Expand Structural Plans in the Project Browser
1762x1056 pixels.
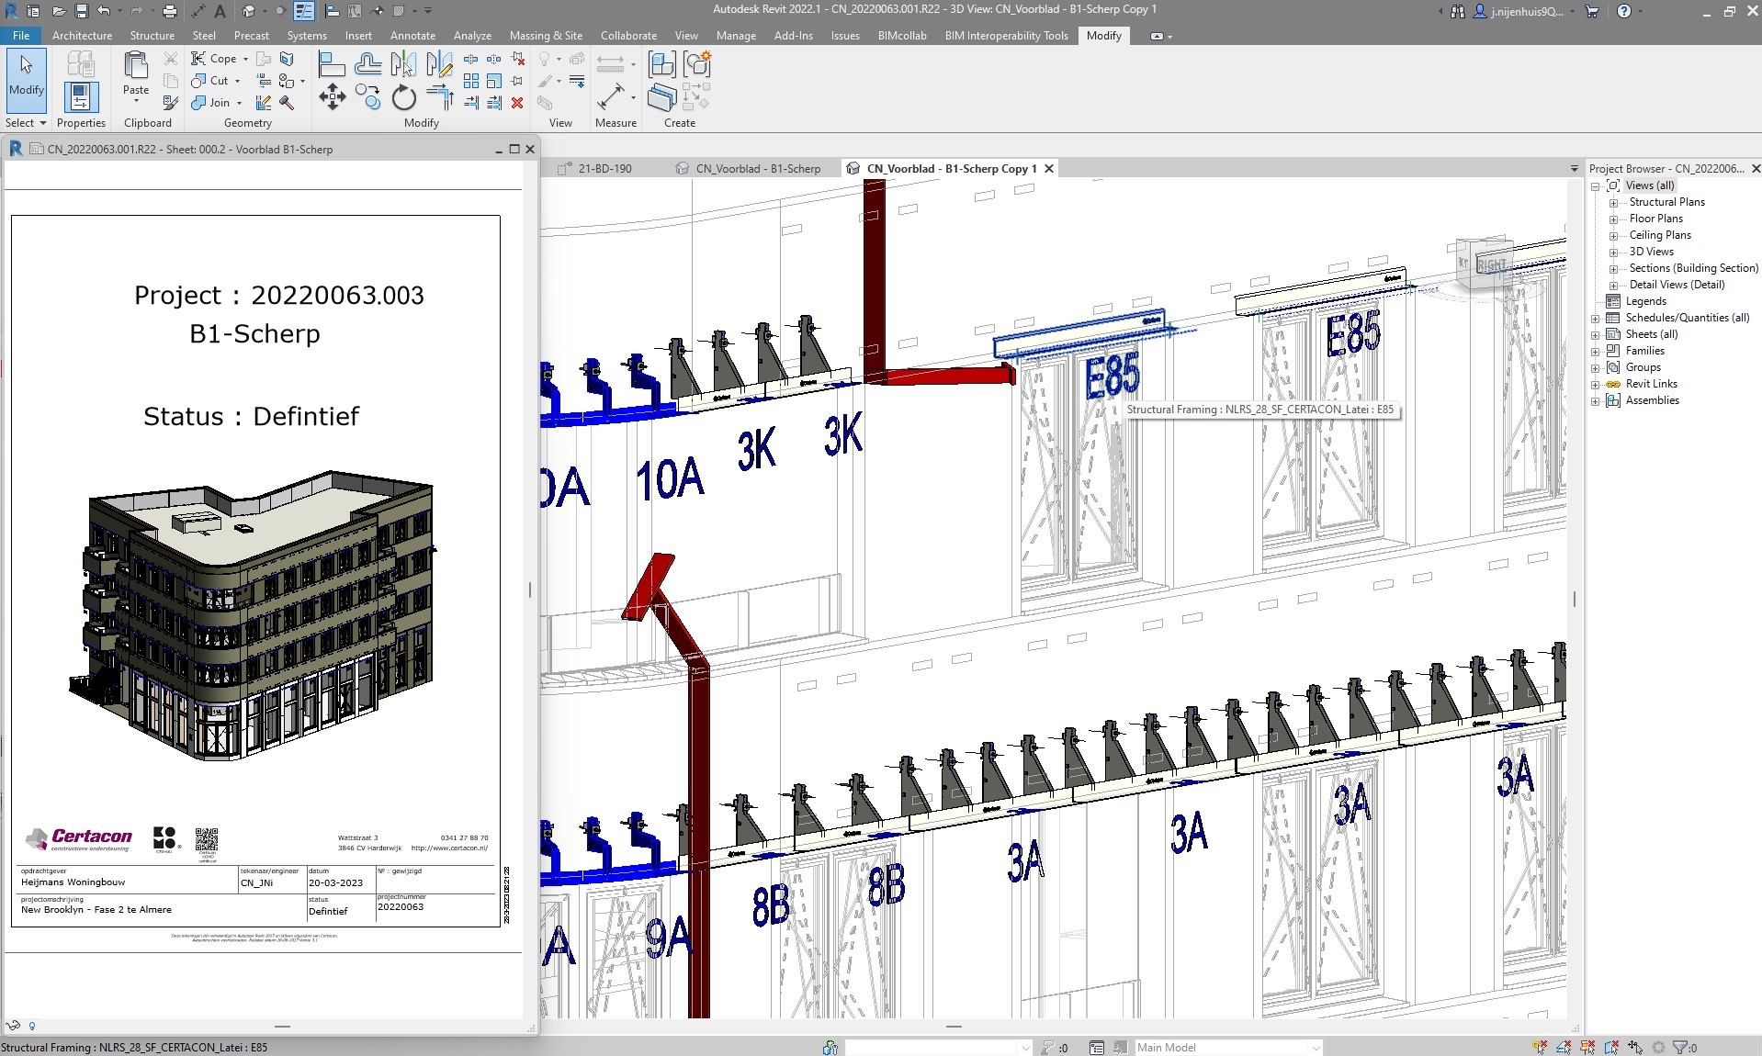[1615, 201]
